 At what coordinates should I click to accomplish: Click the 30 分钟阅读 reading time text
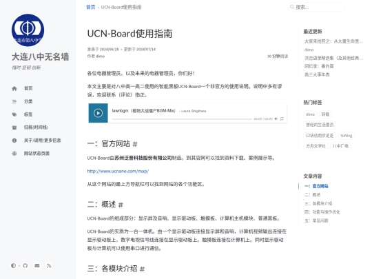(278, 56)
